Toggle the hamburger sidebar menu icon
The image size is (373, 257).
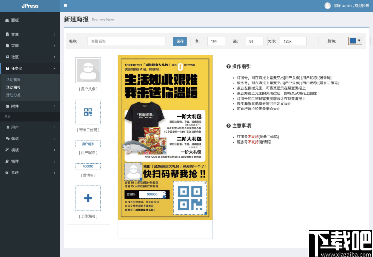tap(65, 6)
